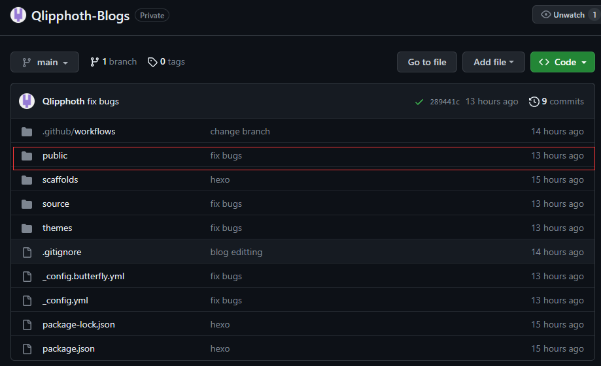Click the file icon of the _config.yml row
Image resolution: width=601 pixels, height=366 pixels.
click(27, 301)
